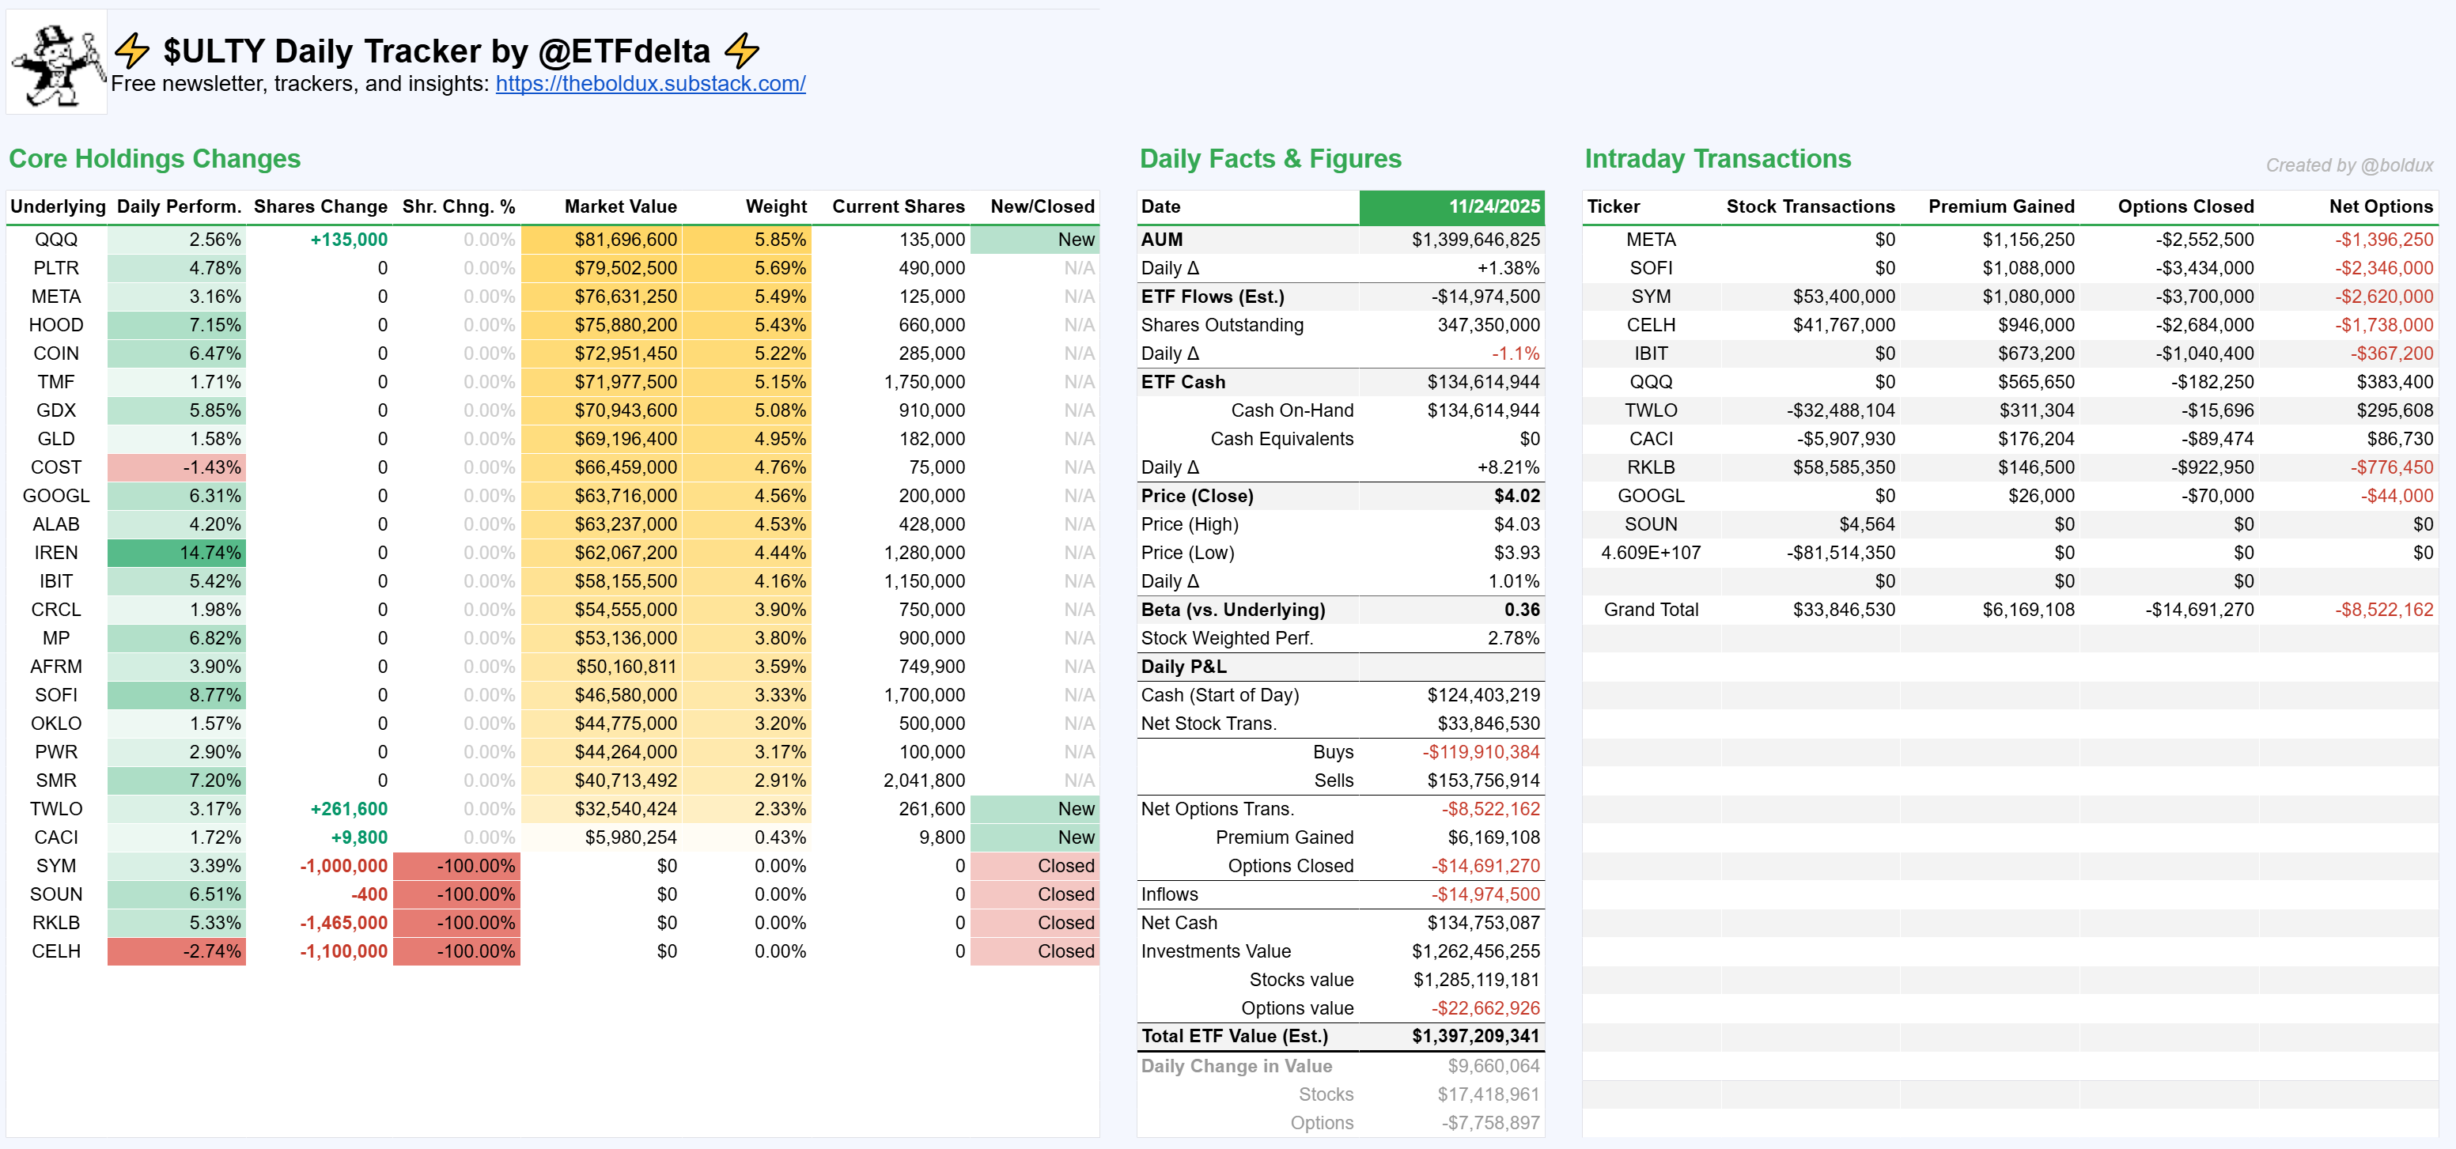Select the Total ETF Value (Est.) amount
The height and width of the screenshot is (1149, 2456).
click(x=1475, y=1037)
